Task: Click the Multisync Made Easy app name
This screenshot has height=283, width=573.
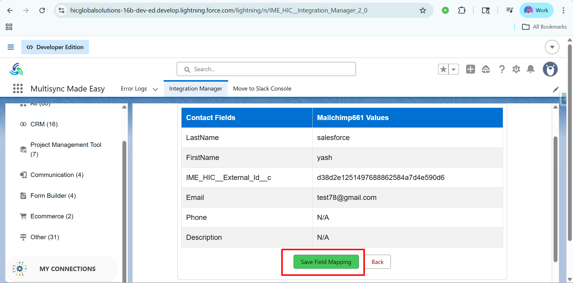Action: pyautogui.click(x=68, y=89)
